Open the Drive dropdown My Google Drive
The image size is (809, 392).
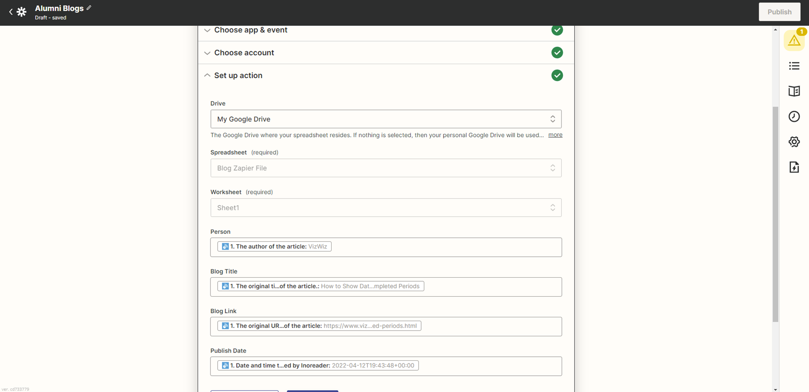pos(386,119)
